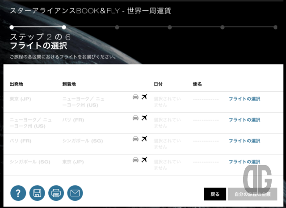Click the 出発地 column header

pyautogui.click(x=17, y=84)
